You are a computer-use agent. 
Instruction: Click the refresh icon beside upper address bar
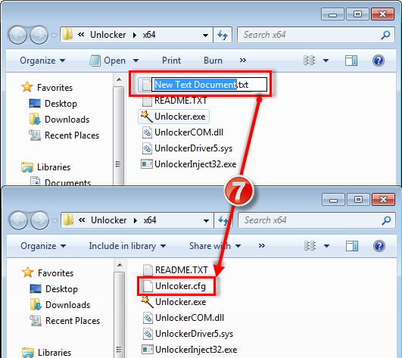coord(223,35)
